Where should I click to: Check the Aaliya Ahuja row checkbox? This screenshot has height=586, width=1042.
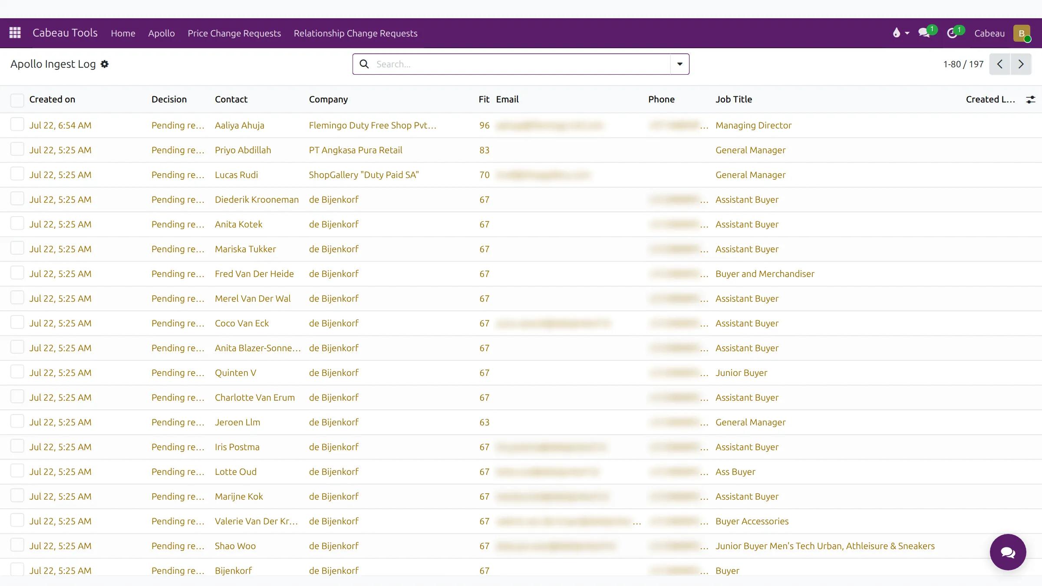(x=17, y=125)
